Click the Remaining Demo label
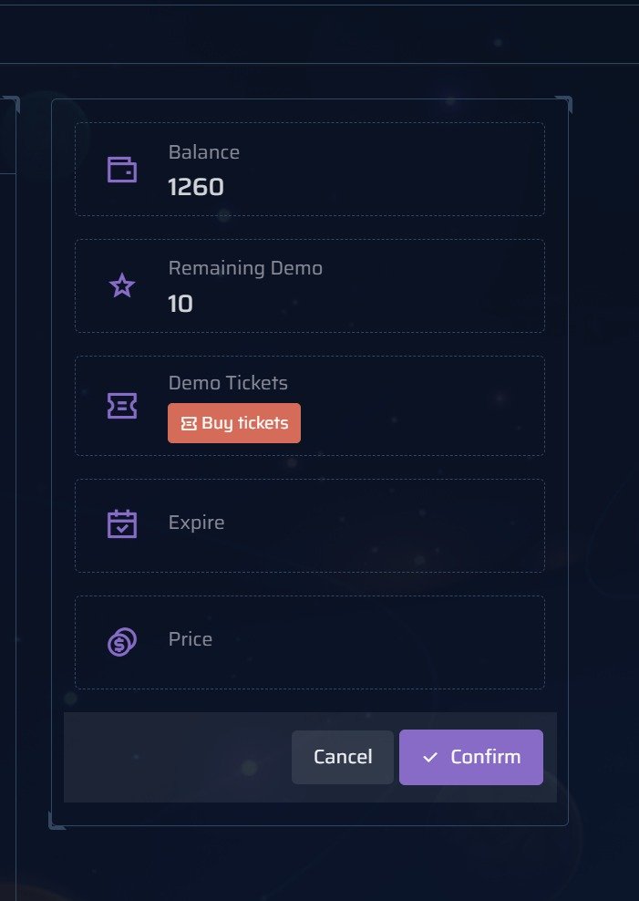 (245, 268)
